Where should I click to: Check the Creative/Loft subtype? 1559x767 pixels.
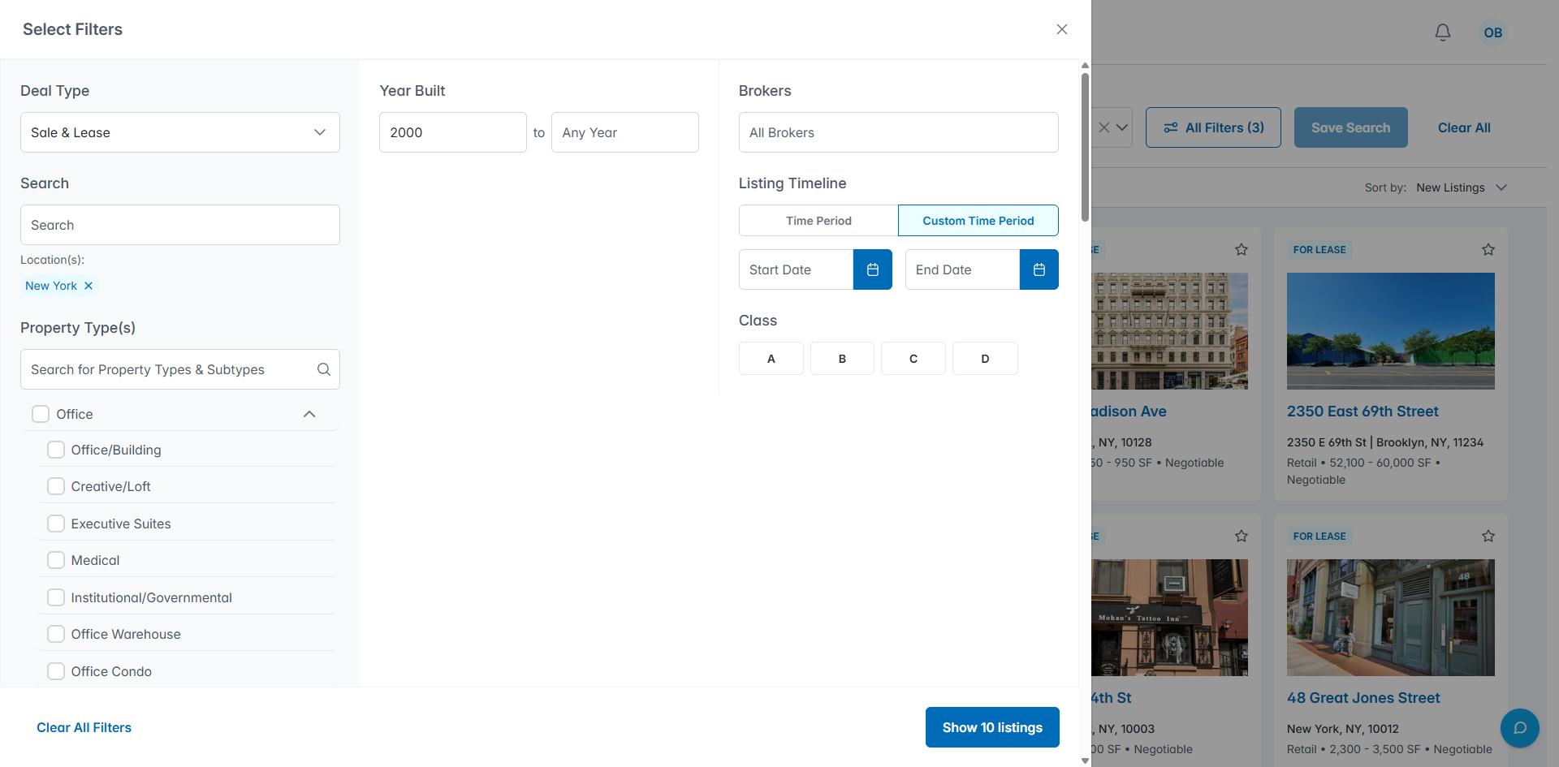pyautogui.click(x=56, y=486)
